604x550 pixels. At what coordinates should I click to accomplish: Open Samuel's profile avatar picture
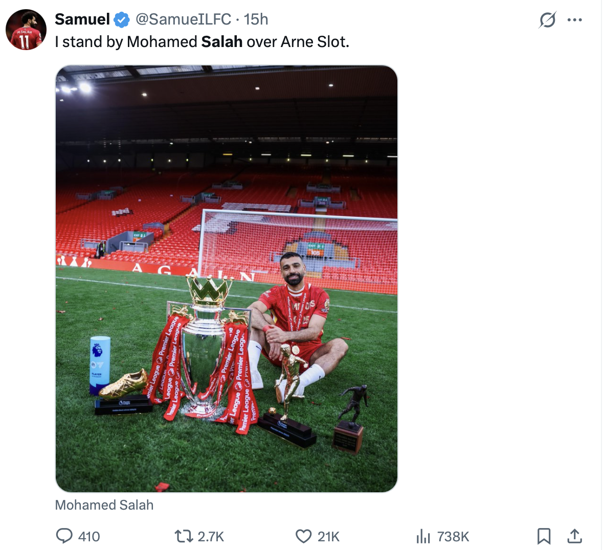26,30
